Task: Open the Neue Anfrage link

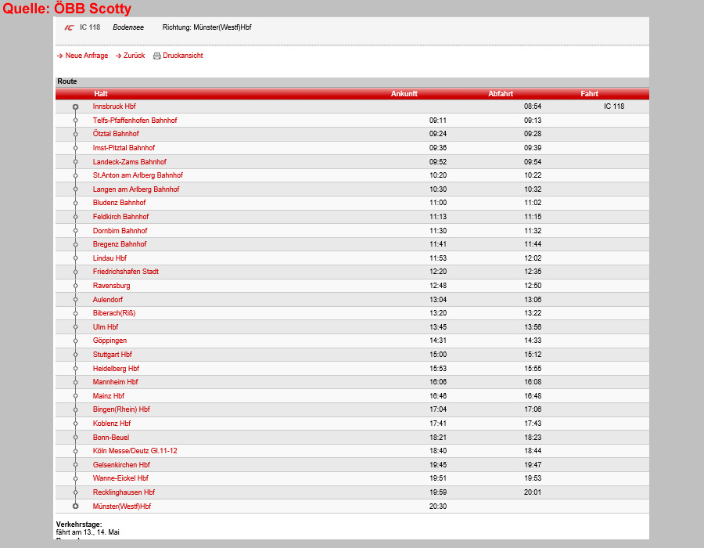Action: [x=87, y=56]
